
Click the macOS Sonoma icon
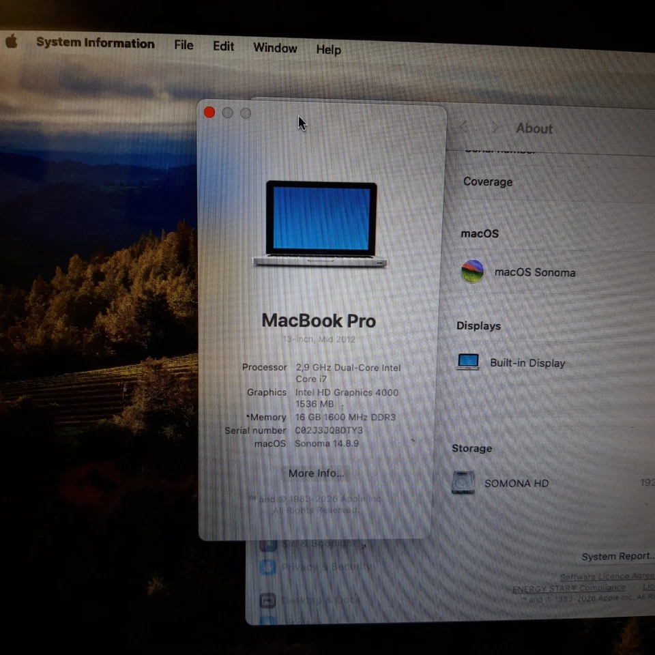(x=472, y=272)
